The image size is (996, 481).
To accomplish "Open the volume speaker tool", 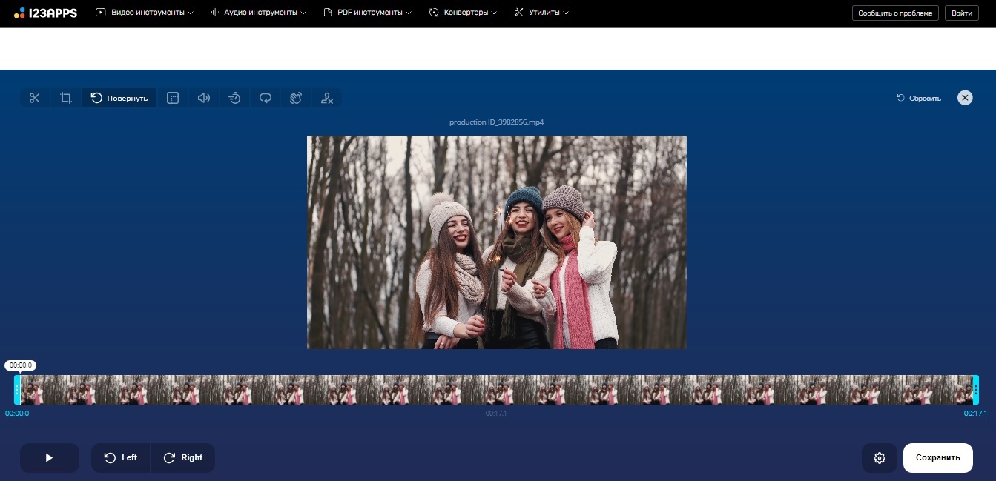I will click(204, 98).
